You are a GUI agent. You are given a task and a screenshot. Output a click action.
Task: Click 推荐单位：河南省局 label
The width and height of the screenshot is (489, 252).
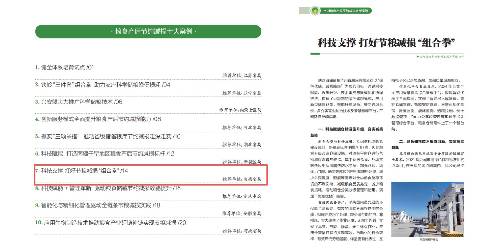242,231
